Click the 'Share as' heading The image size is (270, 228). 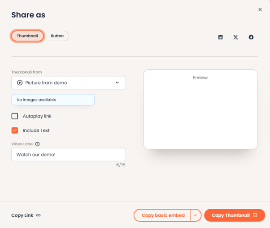tap(28, 15)
